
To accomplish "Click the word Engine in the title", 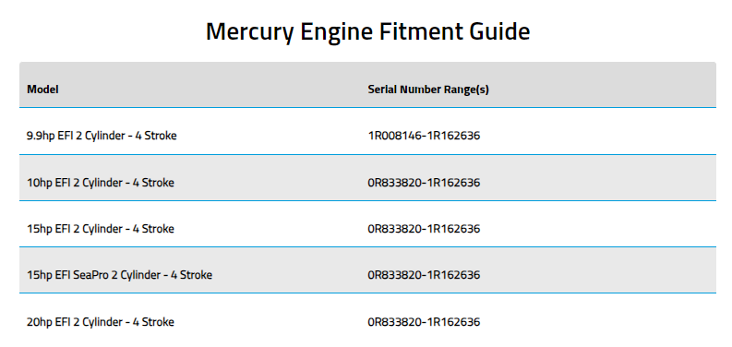I will point(336,32).
